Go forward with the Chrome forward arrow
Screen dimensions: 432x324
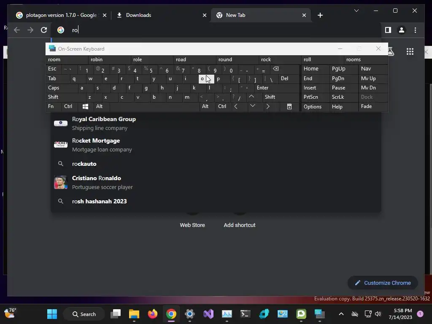30,30
